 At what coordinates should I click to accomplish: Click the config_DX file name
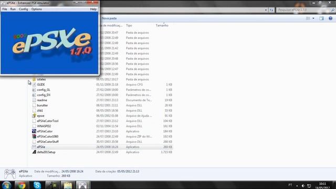point(44,95)
